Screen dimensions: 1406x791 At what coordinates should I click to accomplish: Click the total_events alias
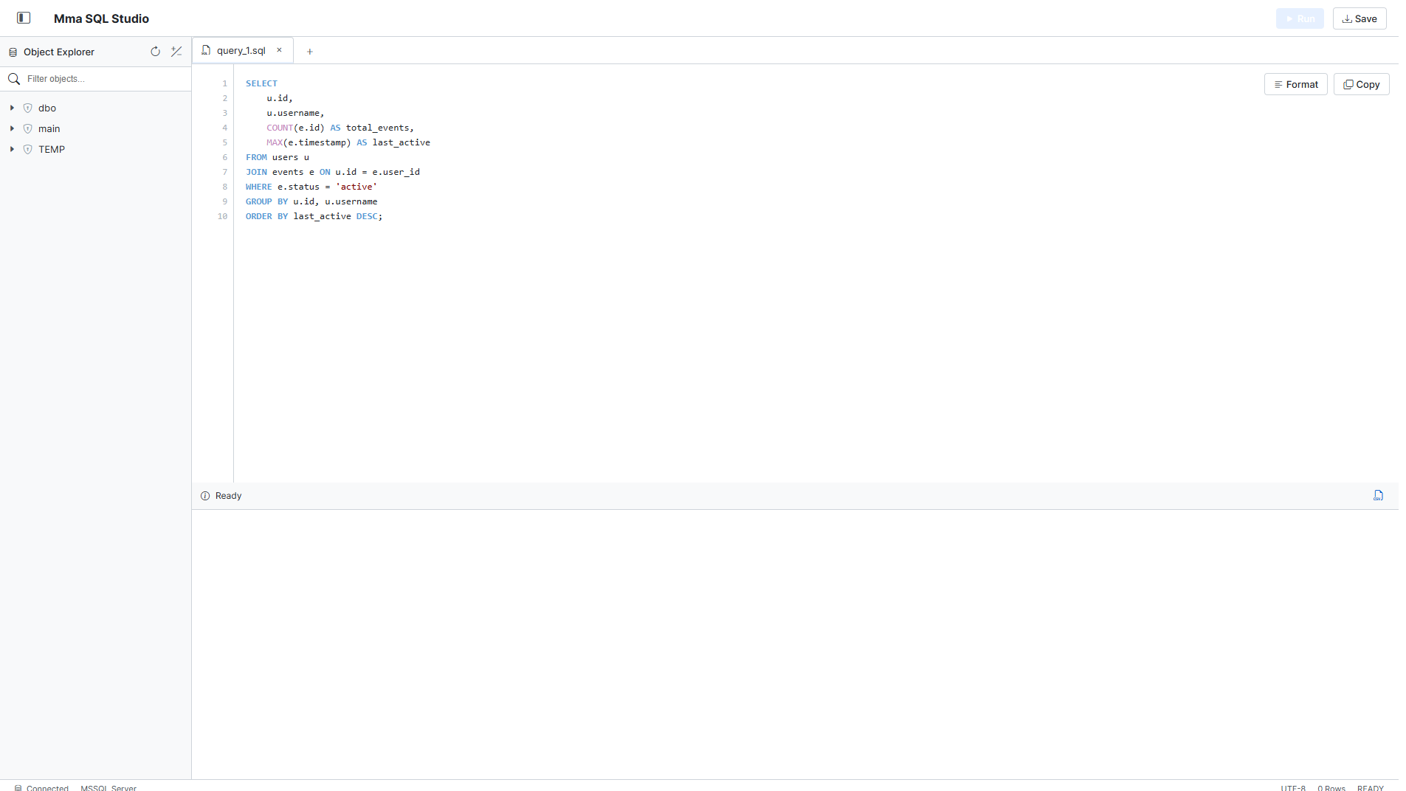377,128
